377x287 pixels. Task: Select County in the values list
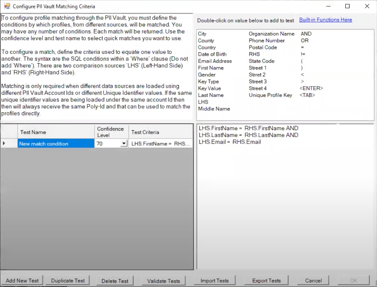[x=206, y=41]
